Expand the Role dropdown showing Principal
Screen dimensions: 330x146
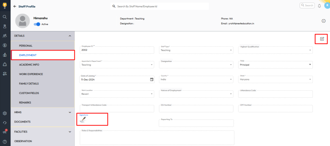click(x=310, y=65)
